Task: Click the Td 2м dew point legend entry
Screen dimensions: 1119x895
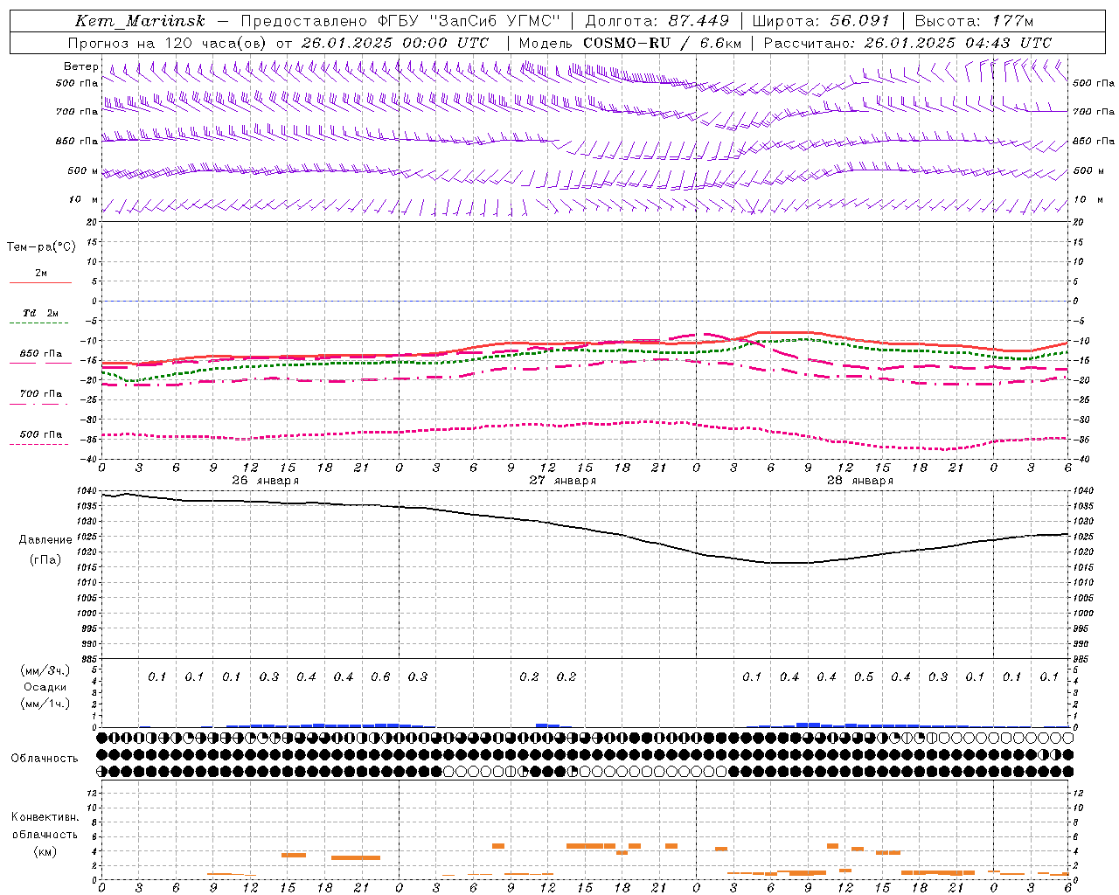Action: pyautogui.click(x=41, y=313)
